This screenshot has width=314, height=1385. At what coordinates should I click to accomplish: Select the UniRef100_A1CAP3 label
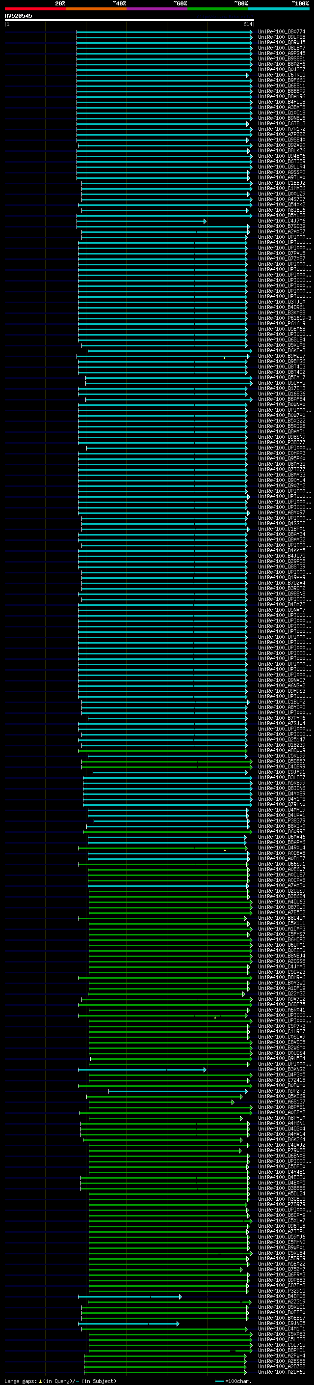click(282, 929)
